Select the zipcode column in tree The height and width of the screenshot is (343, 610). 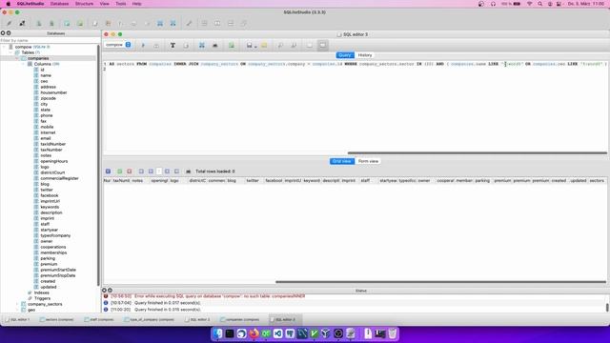click(49, 98)
